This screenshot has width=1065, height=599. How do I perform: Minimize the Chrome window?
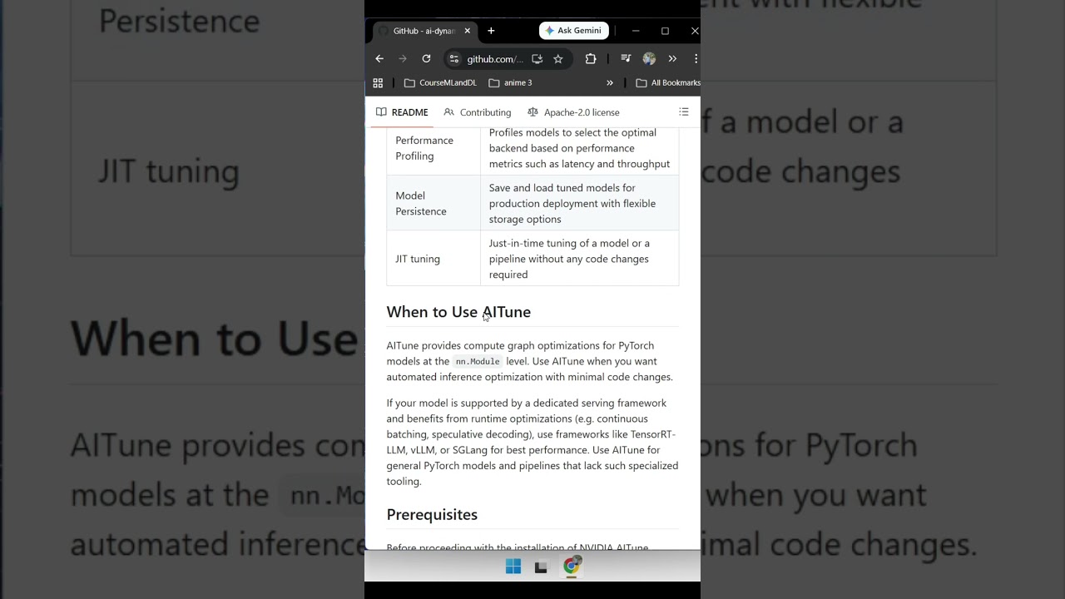click(636, 31)
